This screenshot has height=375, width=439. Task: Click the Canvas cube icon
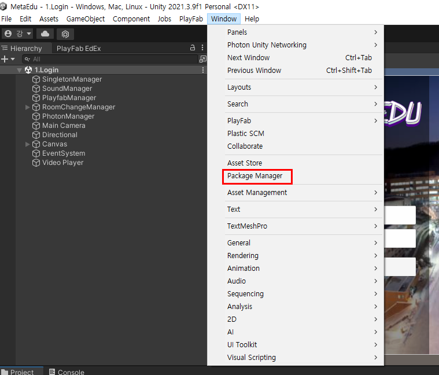36,144
